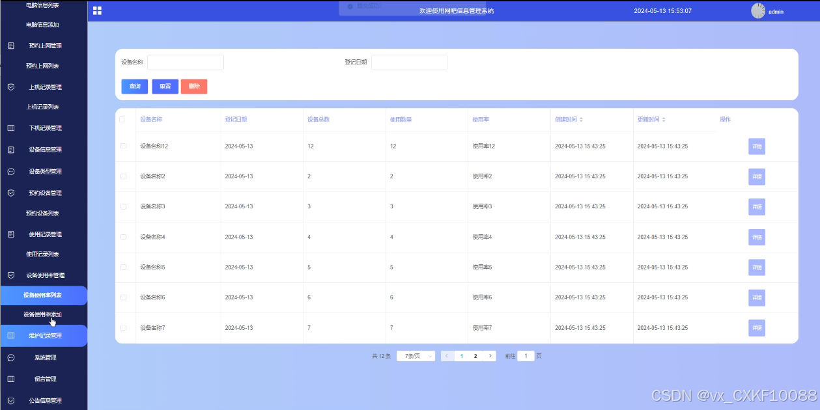Screen dimensions: 820x410
Task: Open 使用记录列表 in the sidebar
Action: pyautogui.click(x=42, y=254)
